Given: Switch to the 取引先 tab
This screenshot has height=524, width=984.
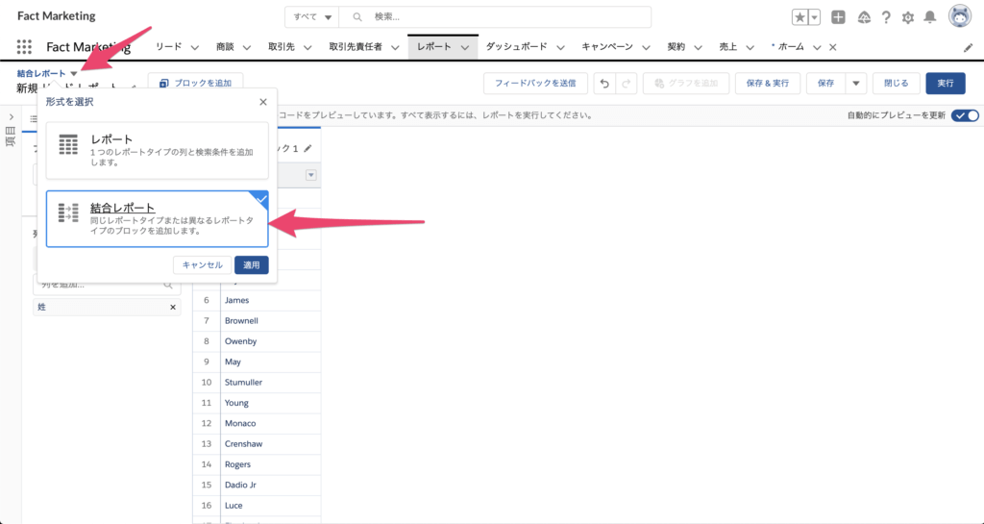Looking at the screenshot, I should coord(282,47).
